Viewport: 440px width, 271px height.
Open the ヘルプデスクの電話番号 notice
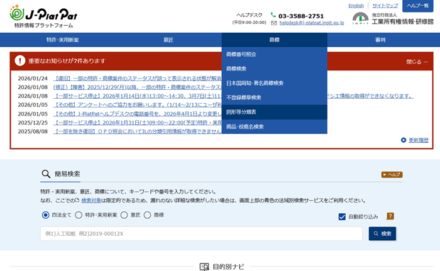[x=137, y=114]
